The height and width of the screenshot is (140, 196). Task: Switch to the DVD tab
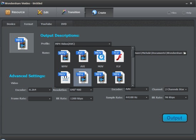(x=64, y=24)
